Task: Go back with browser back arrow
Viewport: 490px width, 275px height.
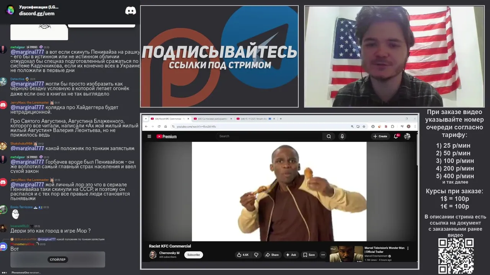Action: click(x=146, y=126)
